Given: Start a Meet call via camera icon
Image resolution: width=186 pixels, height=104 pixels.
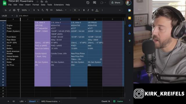Looking at the screenshot, I should point(102,3).
